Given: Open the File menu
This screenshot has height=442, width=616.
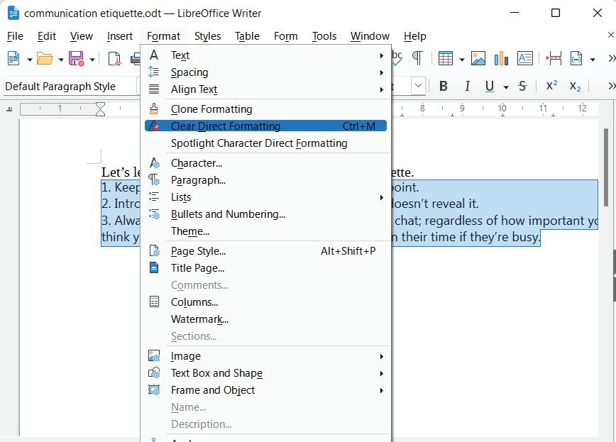Looking at the screenshot, I should pyautogui.click(x=16, y=36).
